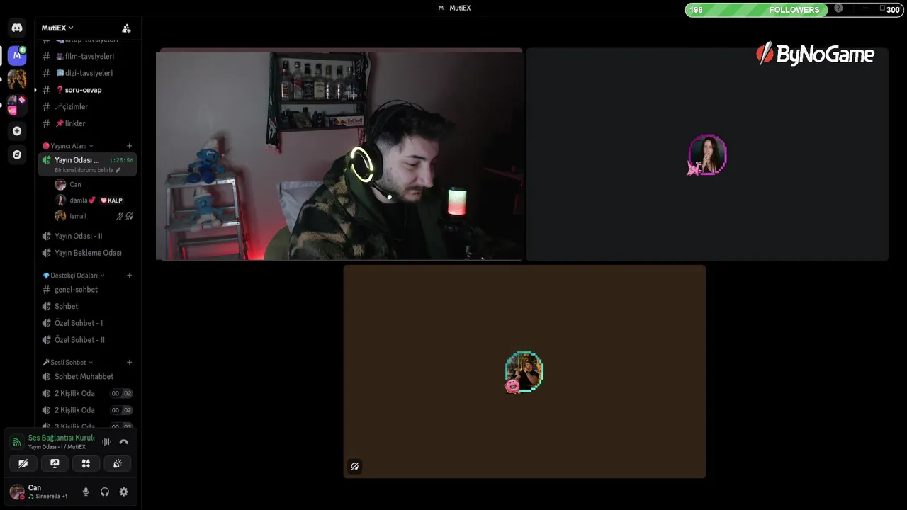Toggle headphone deafen

pos(105,492)
